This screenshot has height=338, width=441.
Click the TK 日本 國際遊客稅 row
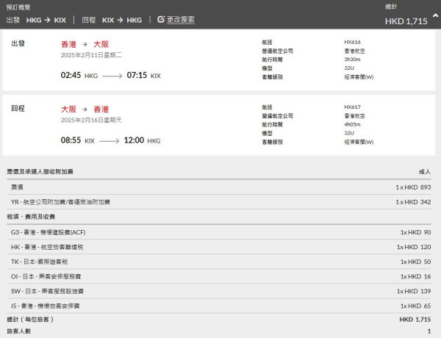(x=218, y=262)
